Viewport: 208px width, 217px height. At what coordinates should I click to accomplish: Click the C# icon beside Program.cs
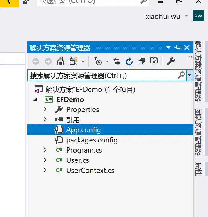pyautogui.click(x=59, y=150)
